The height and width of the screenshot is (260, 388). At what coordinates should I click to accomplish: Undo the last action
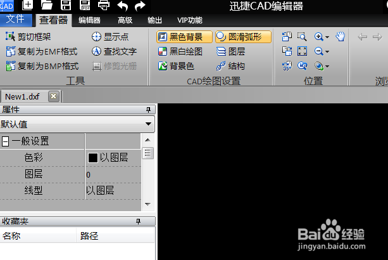click(x=123, y=6)
